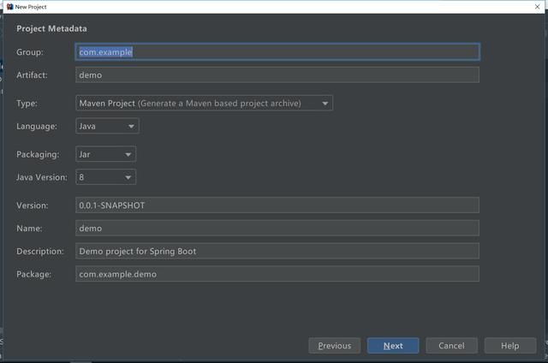The width and height of the screenshot is (548, 363).
Task: Go back with the Previous button
Action: coord(335,346)
